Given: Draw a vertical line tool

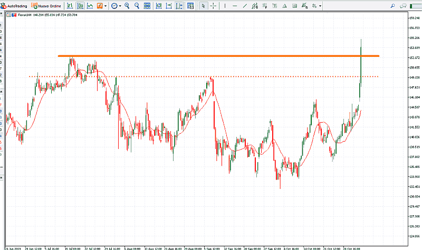Looking at the screenshot, I should [225, 6].
